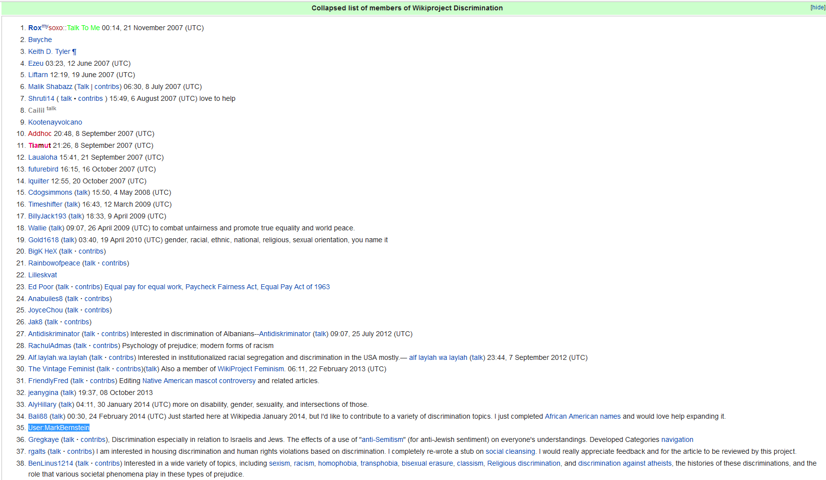Open Religious discrimination article link
Viewport: 826px width, 480px height.
pyautogui.click(x=524, y=463)
